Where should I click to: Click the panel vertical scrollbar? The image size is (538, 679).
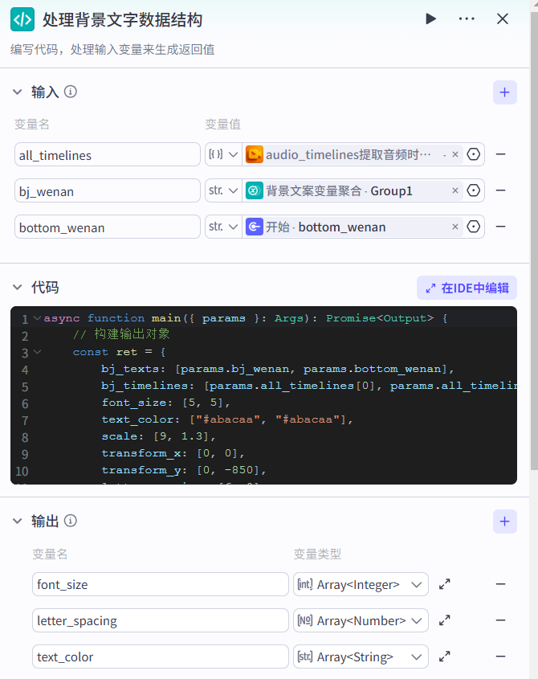tap(534, 240)
